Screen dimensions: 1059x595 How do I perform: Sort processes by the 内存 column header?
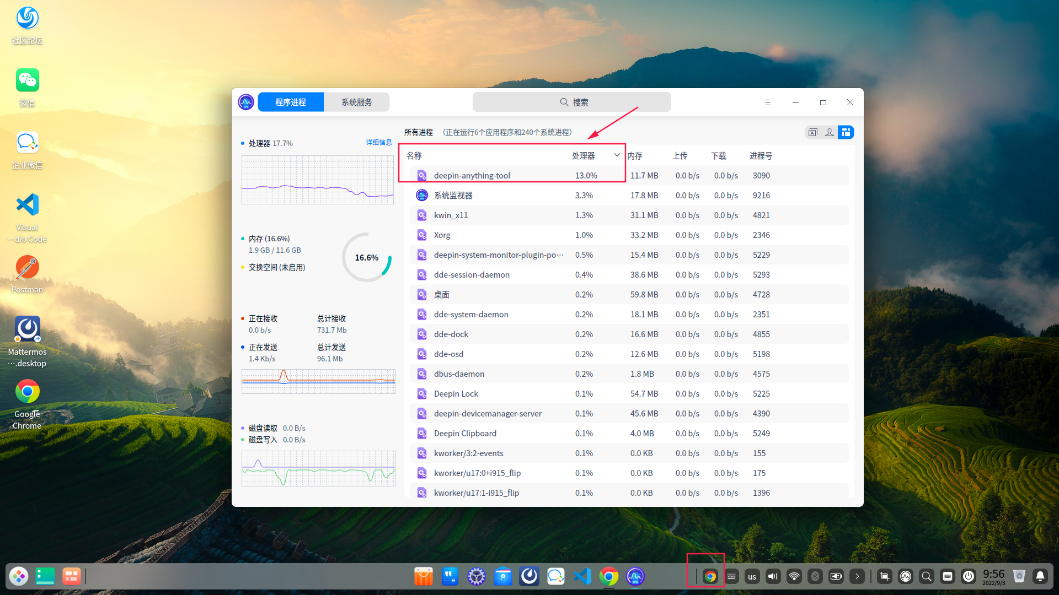[x=635, y=156]
